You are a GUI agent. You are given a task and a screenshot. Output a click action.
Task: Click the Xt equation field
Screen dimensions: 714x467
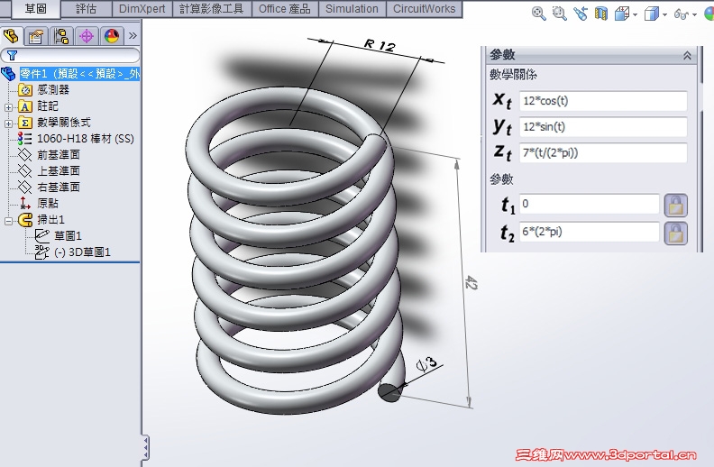[603, 101]
